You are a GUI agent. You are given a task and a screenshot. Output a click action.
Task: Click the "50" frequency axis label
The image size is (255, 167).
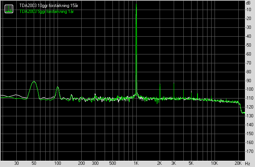point(34,163)
